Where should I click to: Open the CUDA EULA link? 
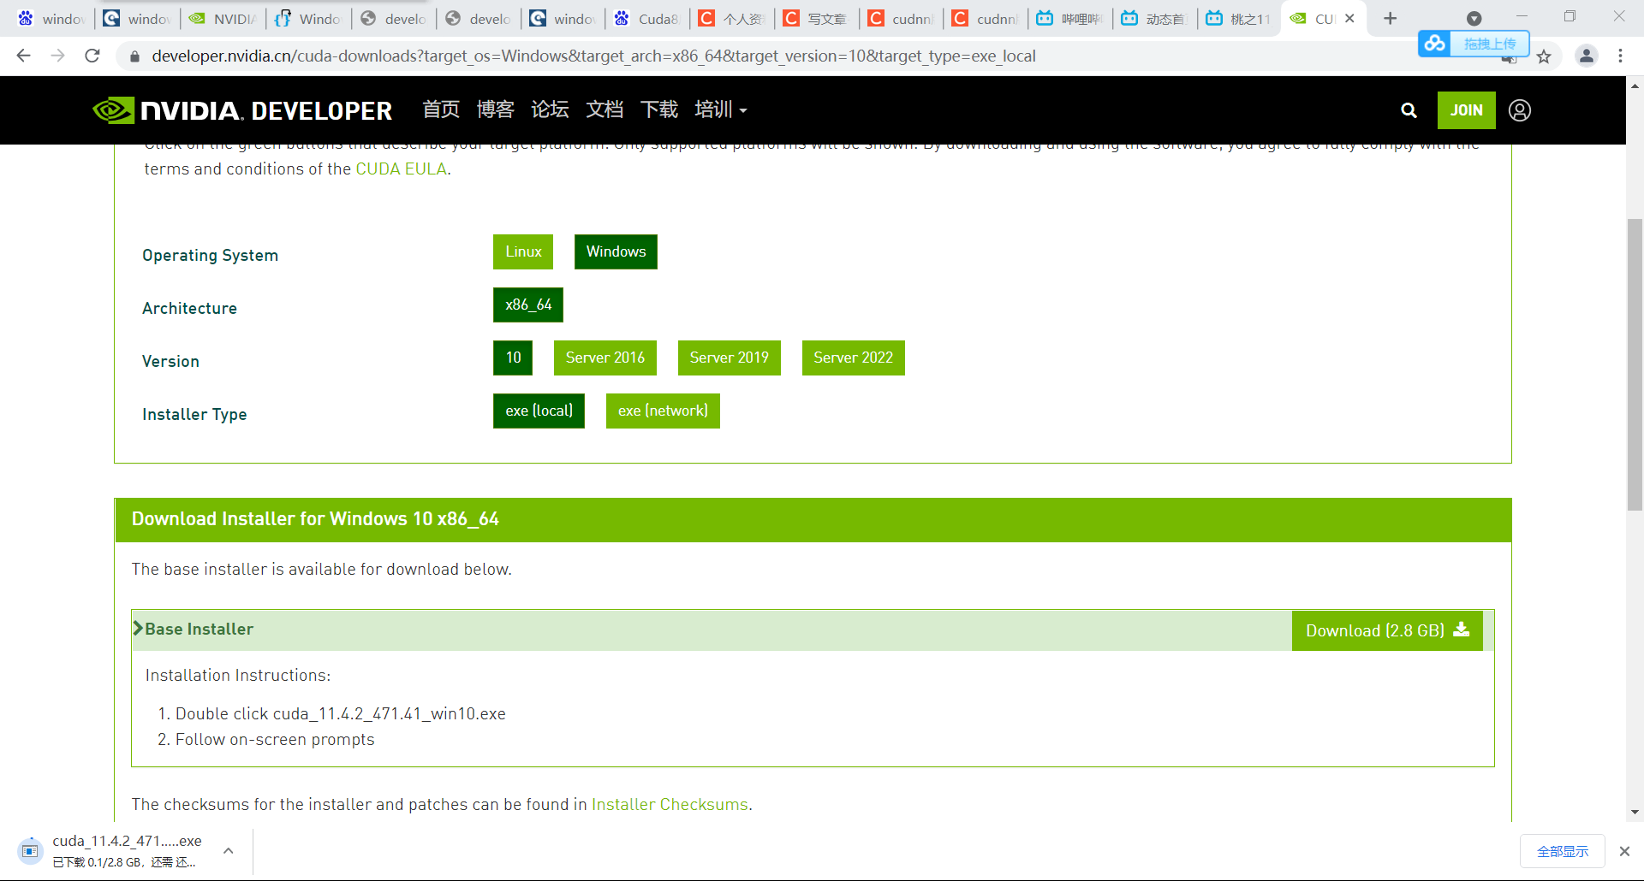coord(402,169)
